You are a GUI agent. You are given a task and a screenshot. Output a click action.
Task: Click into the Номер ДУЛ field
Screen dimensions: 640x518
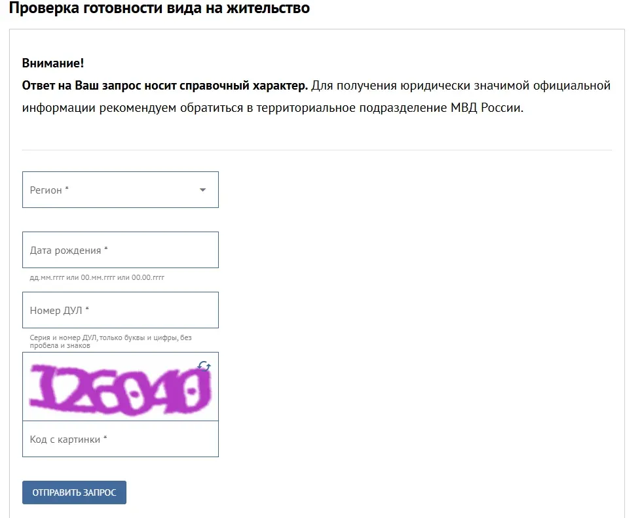(x=120, y=310)
